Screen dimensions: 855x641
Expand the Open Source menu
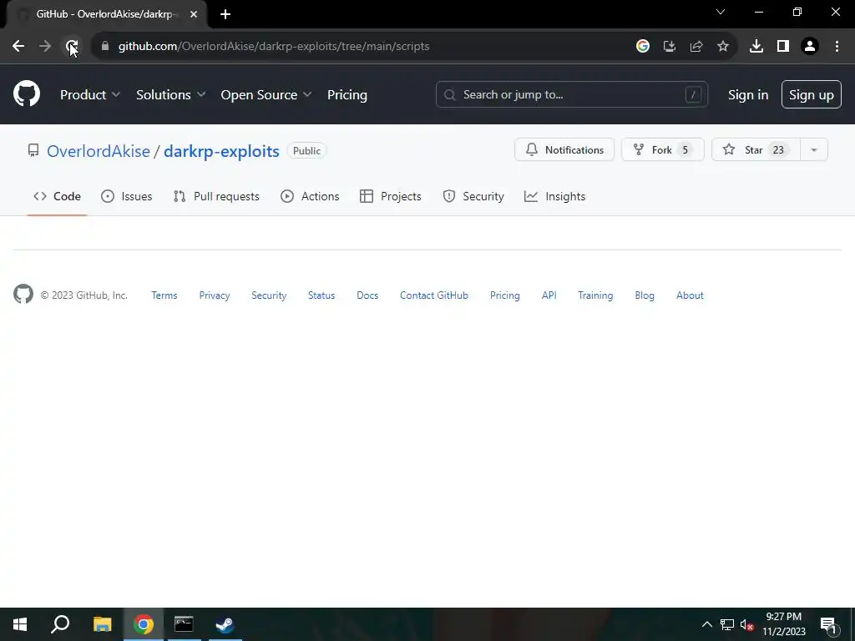pyautogui.click(x=266, y=95)
